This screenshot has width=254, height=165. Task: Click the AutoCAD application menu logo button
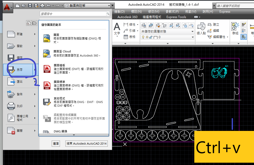pos(7,7)
